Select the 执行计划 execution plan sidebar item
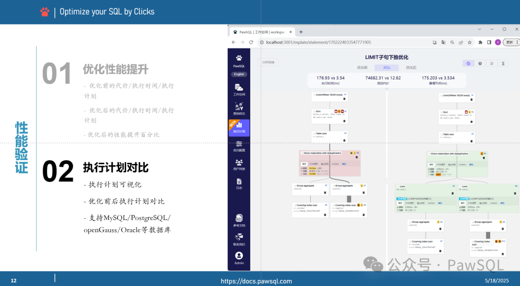Image resolution: width=520 pixels, height=286 pixels. (239, 128)
